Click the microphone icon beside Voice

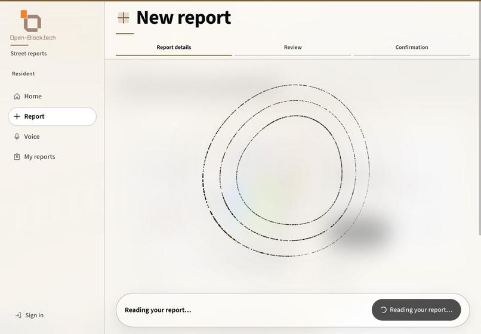[17, 137]
